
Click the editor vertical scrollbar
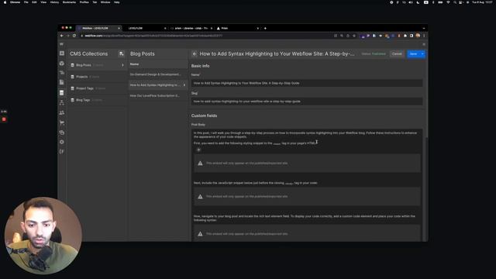click(427, 98)
